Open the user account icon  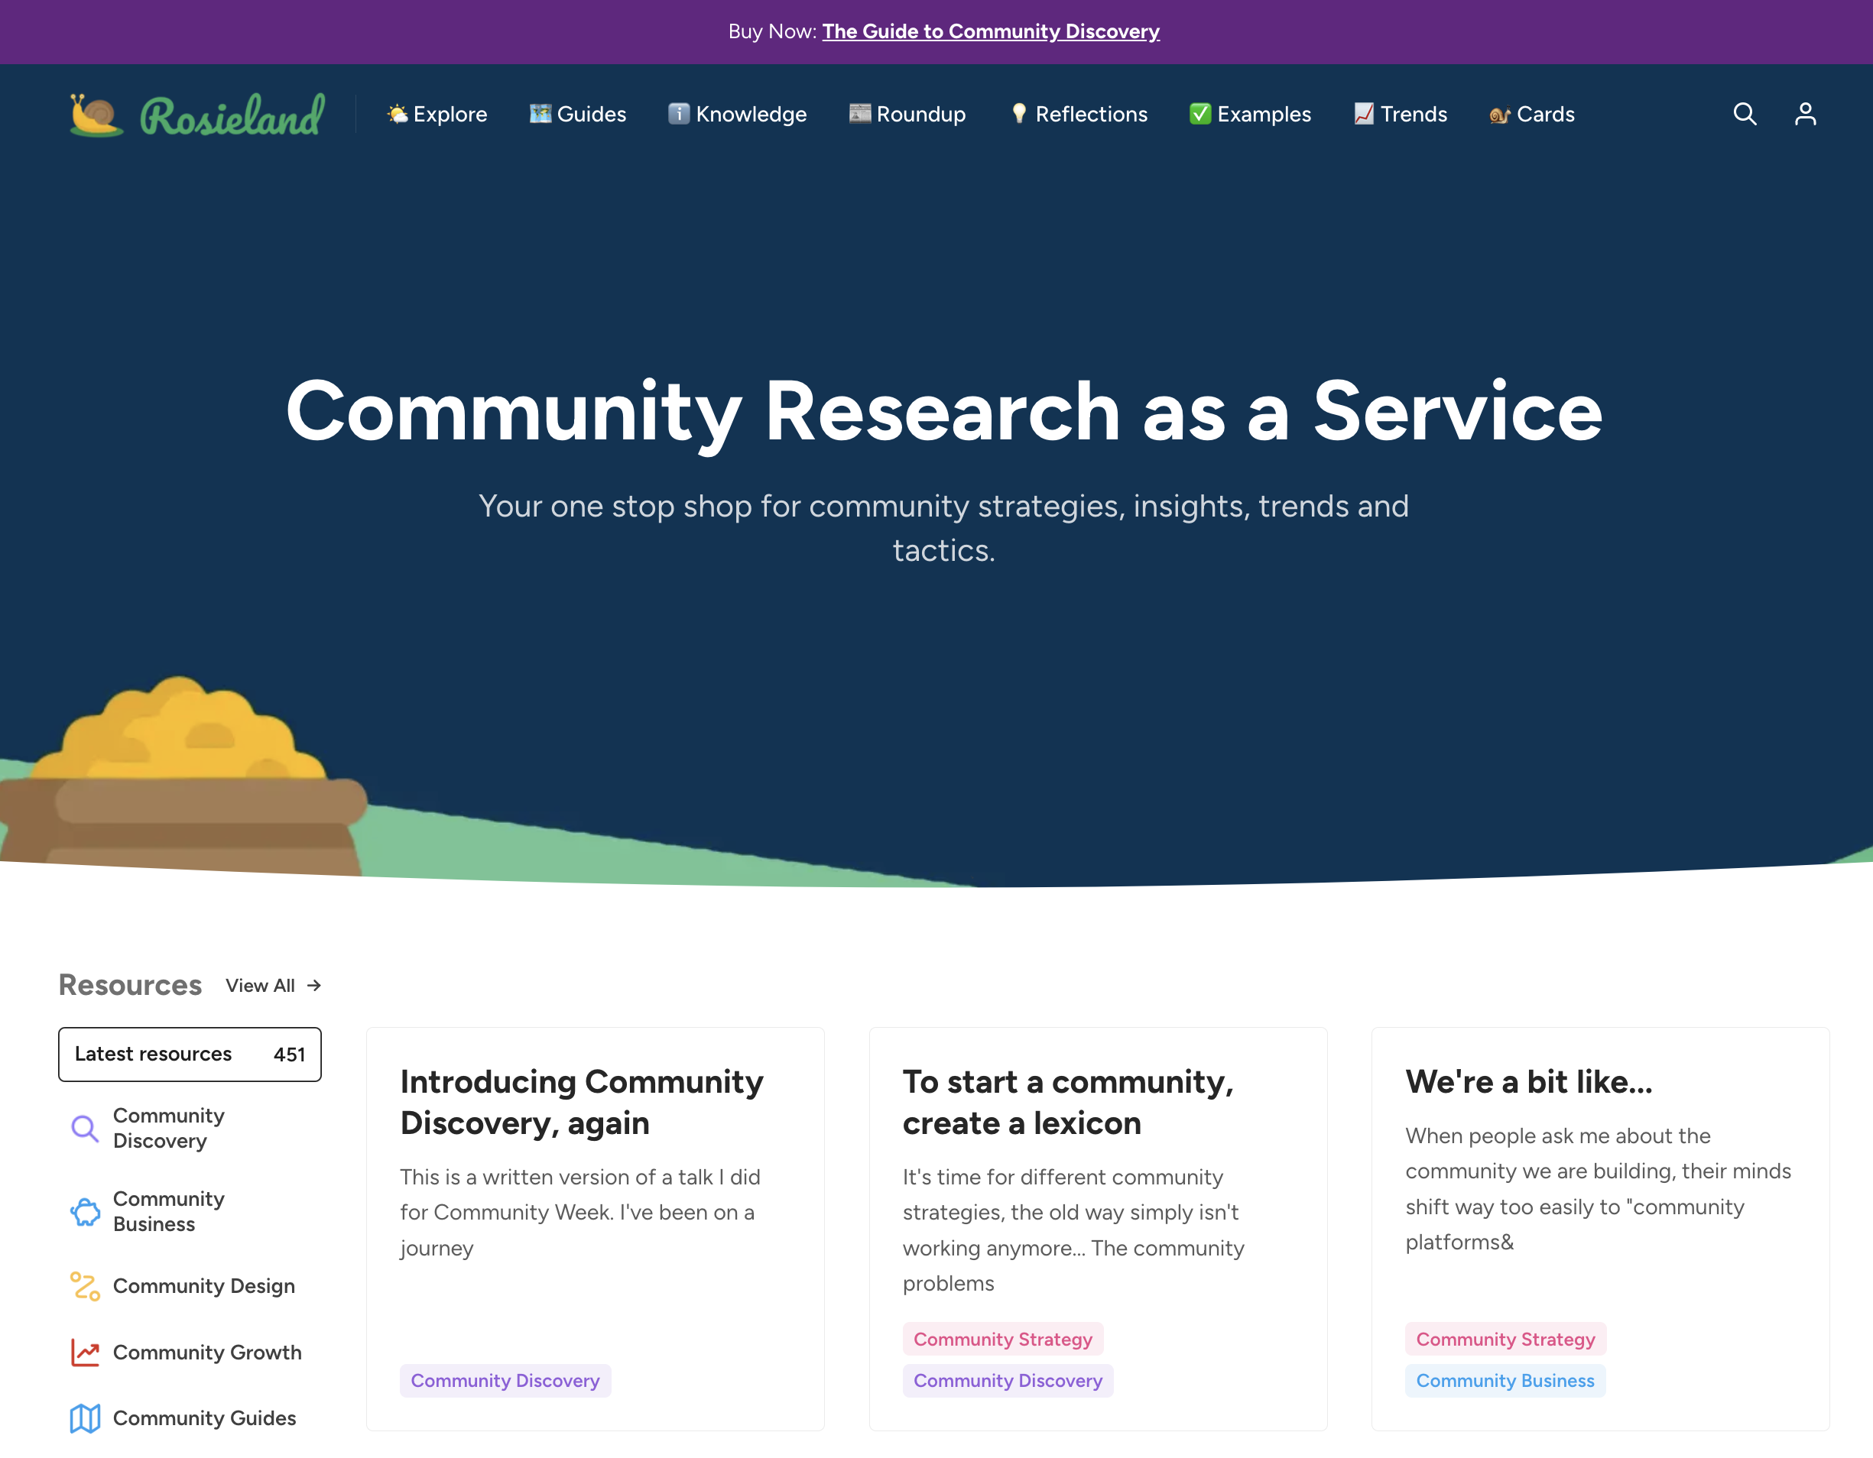(x=1805, y=114)
